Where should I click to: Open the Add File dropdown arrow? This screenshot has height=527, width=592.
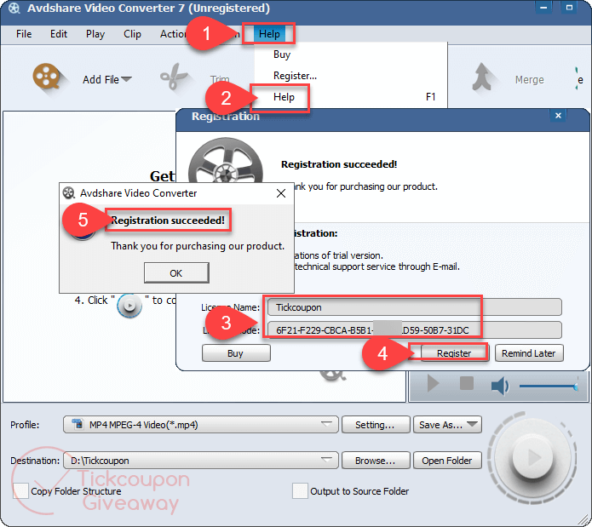tap(126, 79)
